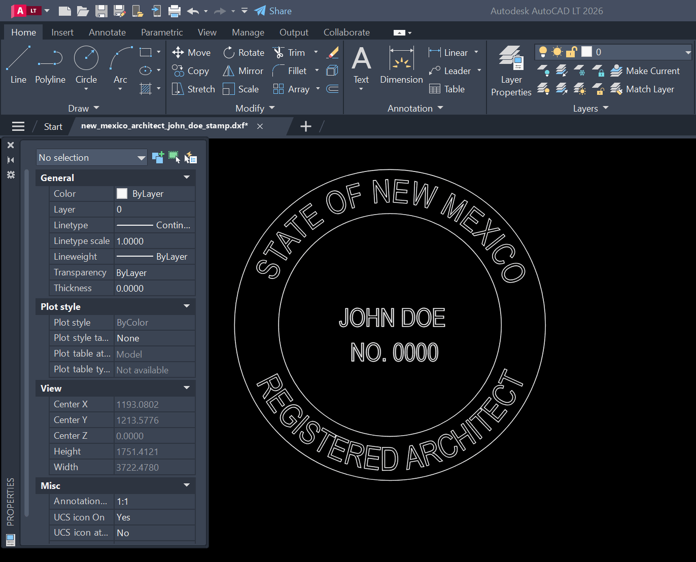Insert a Table
This screenshot has height=562, width=696.
(447, 89)
